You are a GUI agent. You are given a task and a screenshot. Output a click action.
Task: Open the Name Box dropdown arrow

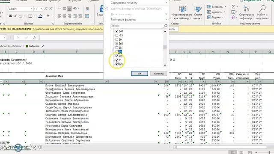point(4,37)
